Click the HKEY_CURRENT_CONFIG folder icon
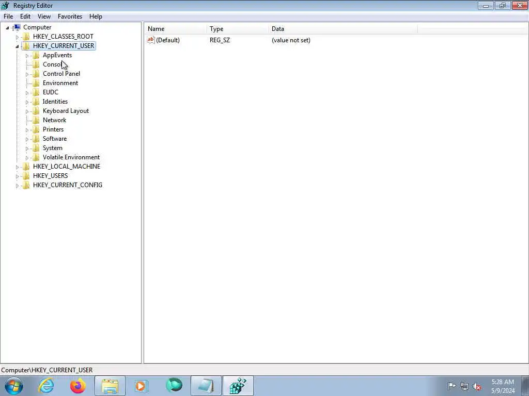The image size is (529, 396). point(26,185)
